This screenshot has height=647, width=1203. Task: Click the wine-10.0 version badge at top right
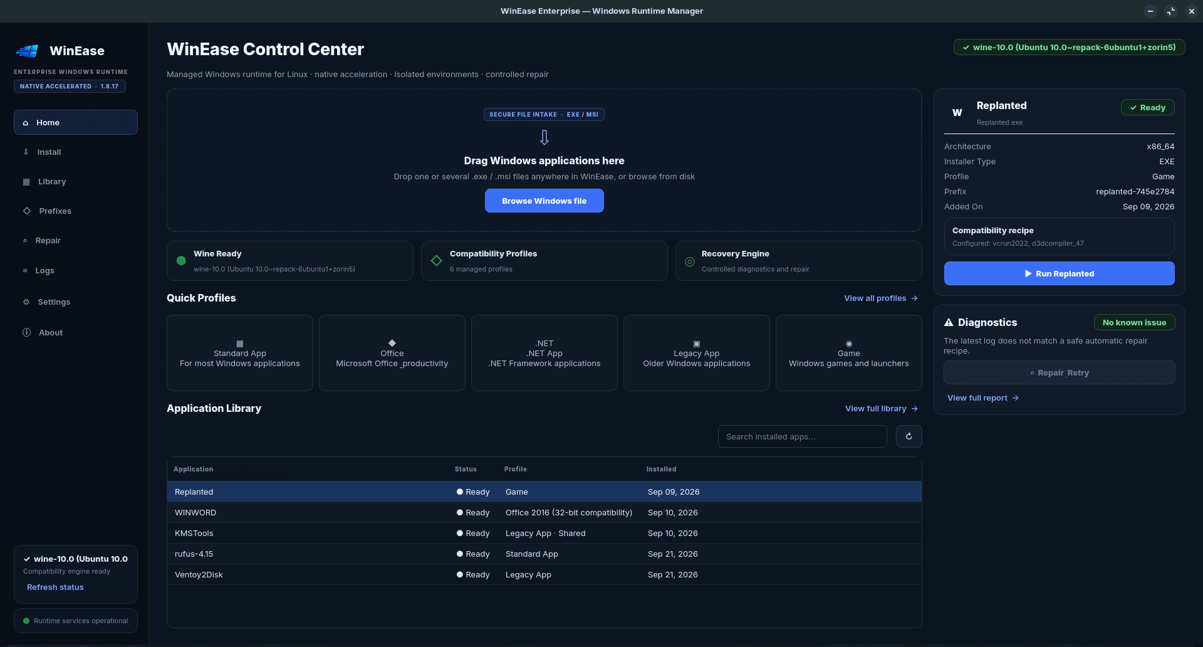tap(1069, 48)
